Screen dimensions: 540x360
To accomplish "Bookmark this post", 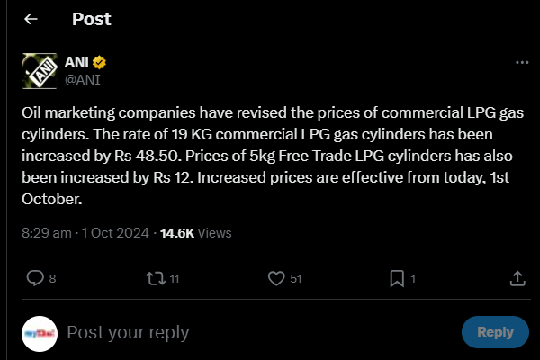I will pyautogui.click(x=396, y=278).
